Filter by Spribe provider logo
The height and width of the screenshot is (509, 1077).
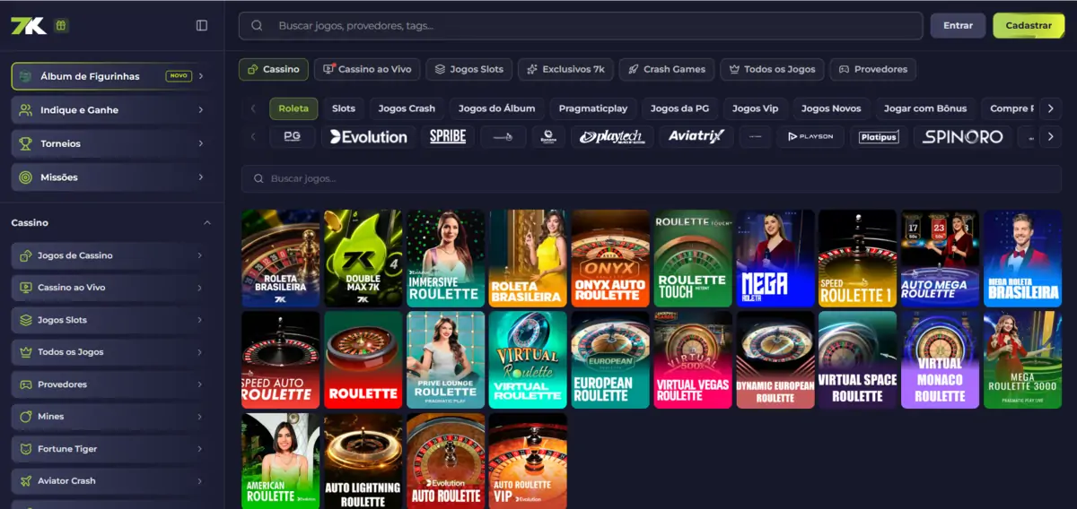[448, 137]
